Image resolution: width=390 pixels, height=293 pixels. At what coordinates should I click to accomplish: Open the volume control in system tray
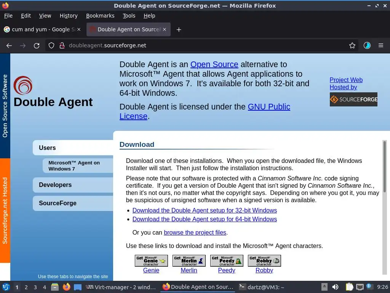(x=335, y=287)
